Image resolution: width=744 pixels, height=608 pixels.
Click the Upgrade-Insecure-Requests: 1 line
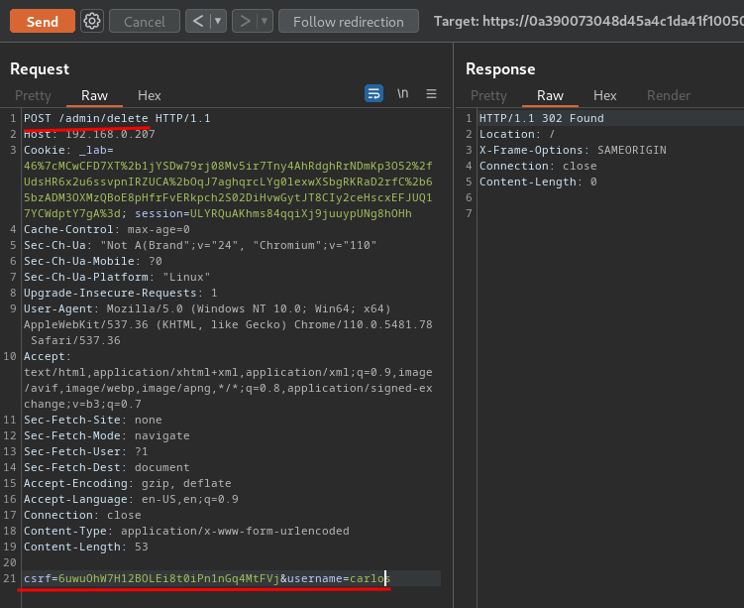point(121,293)
